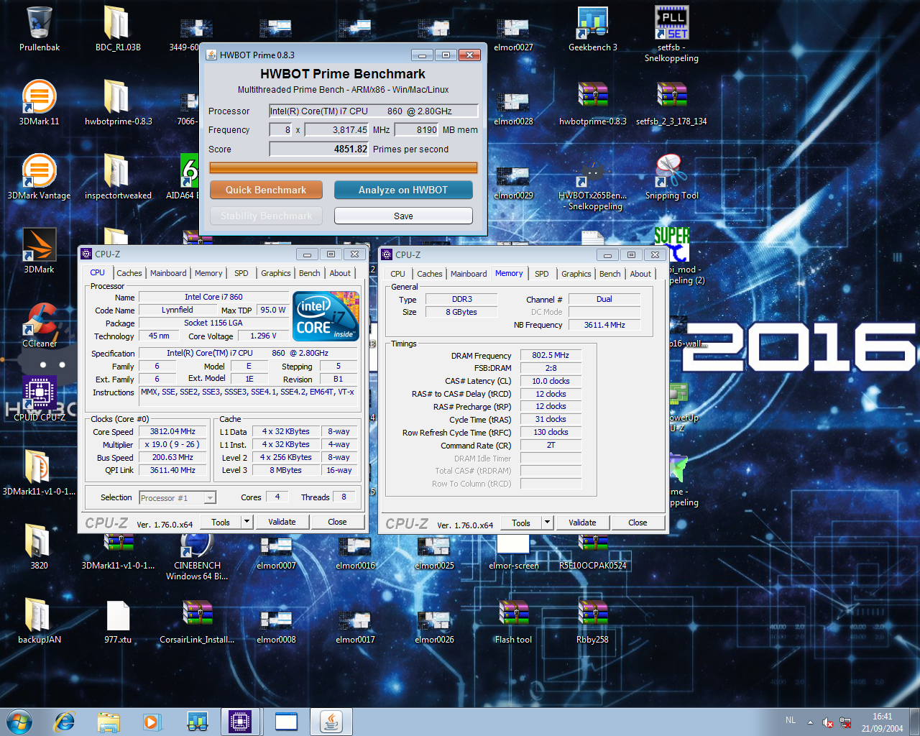The height and width of the screenshot is (736, 920).
Task: Expand the Processor #1 selection dropdown
Action: point(210,498)
